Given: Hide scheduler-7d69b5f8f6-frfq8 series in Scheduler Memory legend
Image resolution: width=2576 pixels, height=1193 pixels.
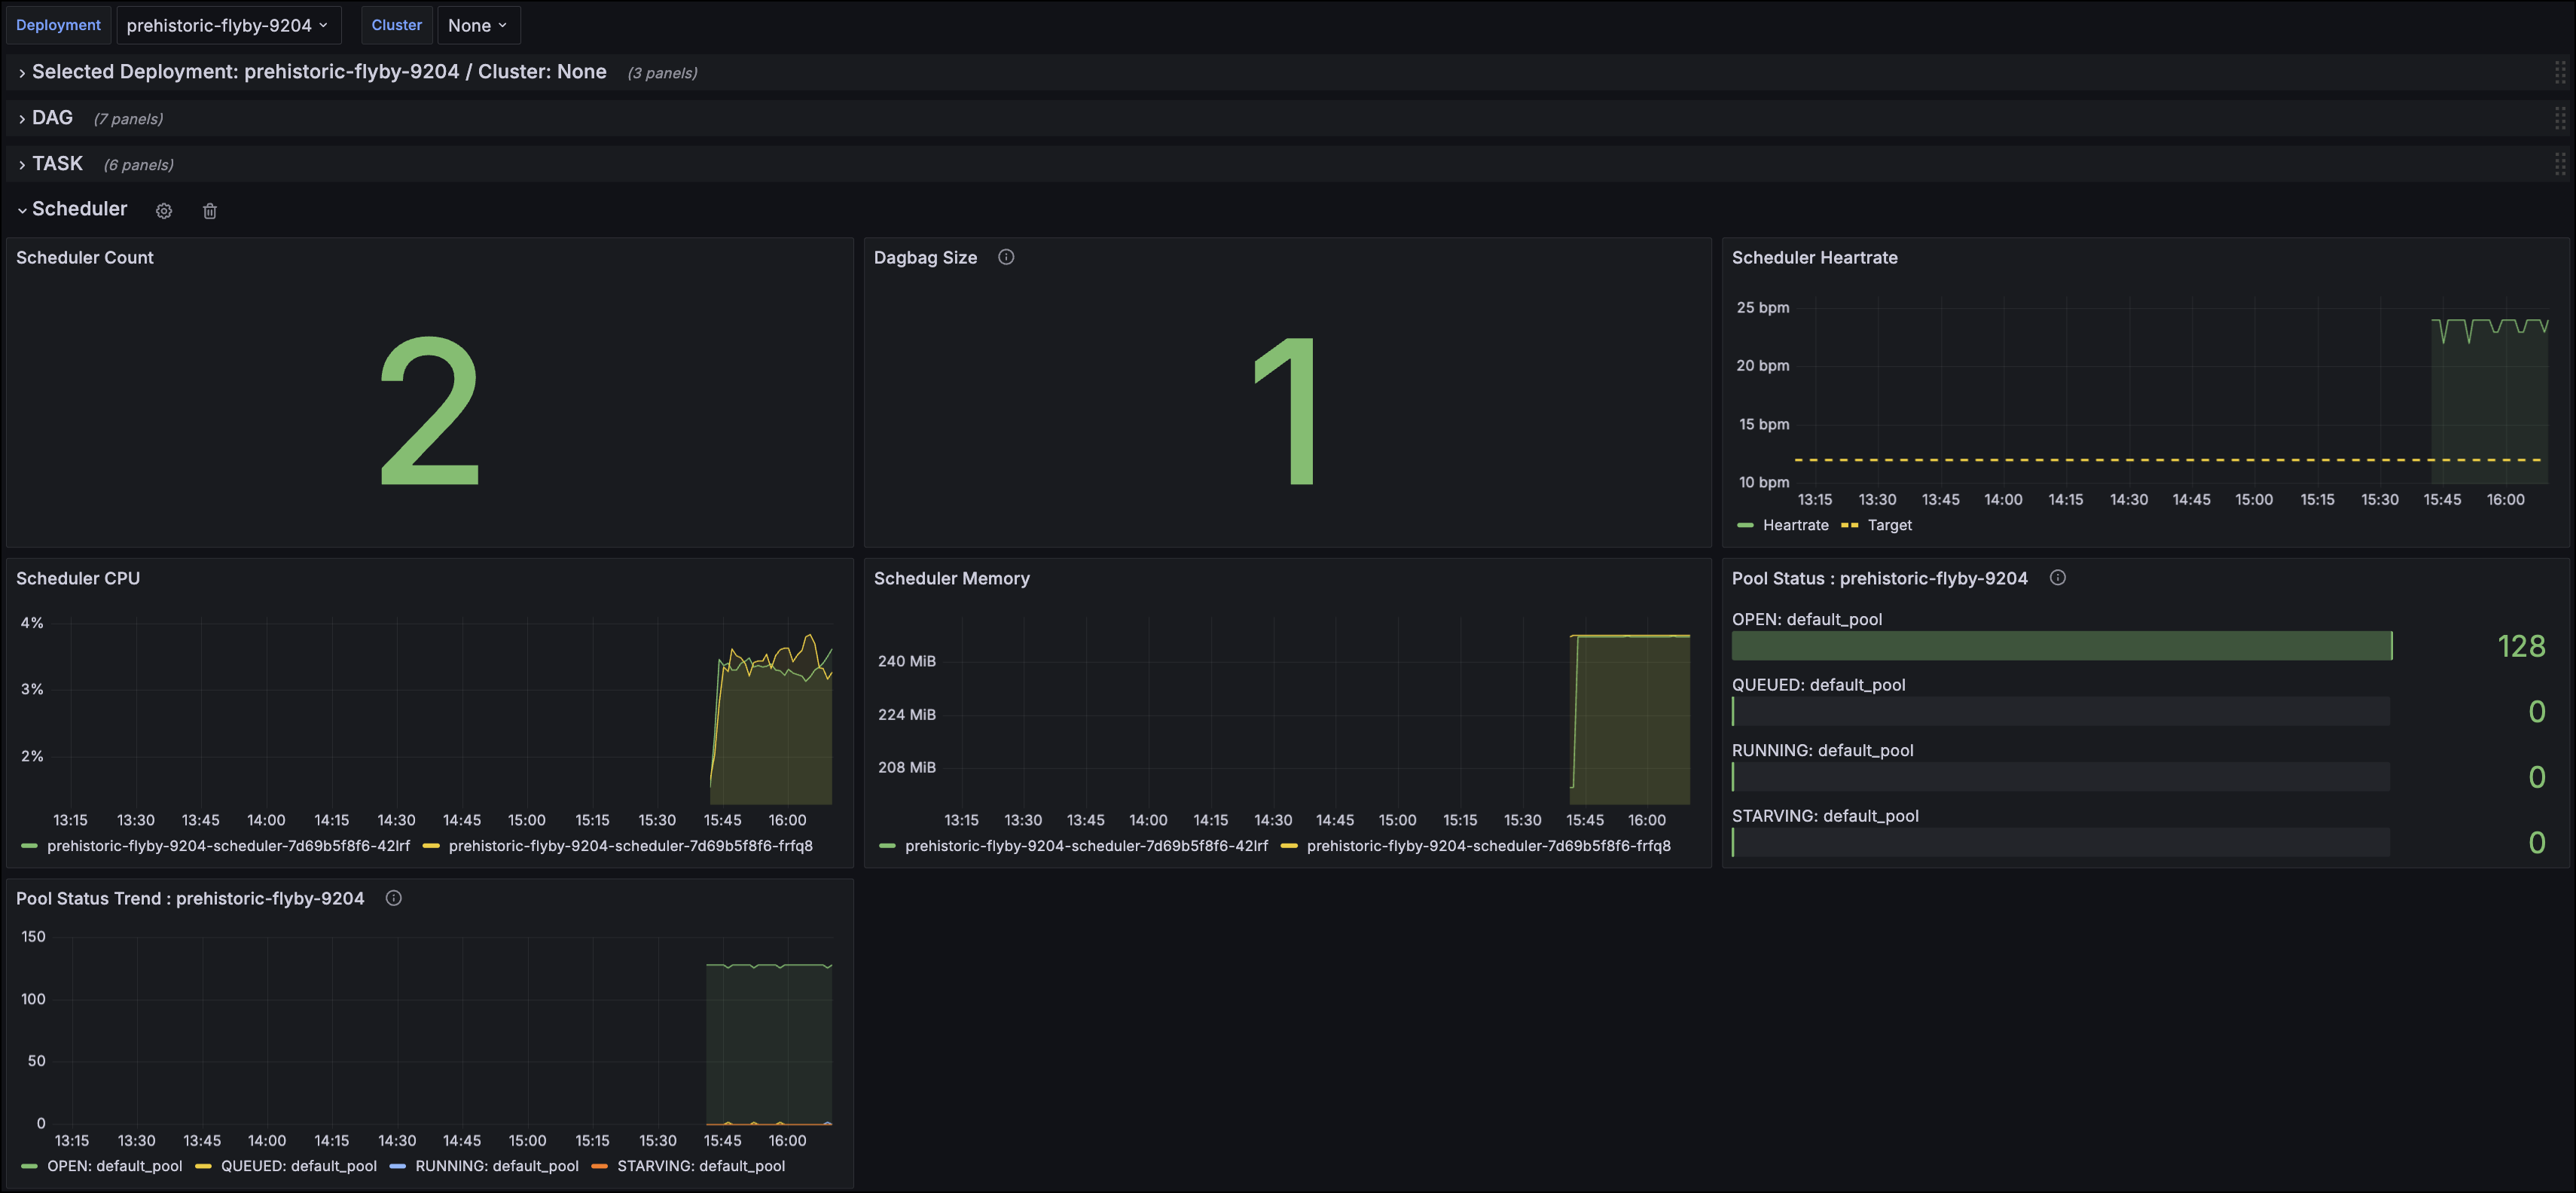Looking at the screenshot, I should (1489, 845).
